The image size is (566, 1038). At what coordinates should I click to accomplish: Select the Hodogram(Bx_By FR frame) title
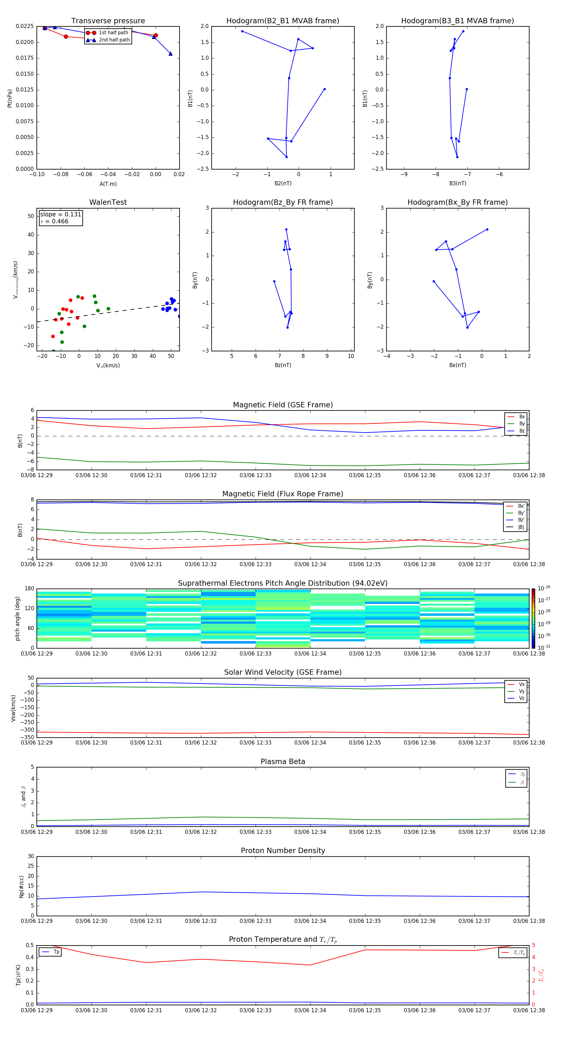(457, 202)
